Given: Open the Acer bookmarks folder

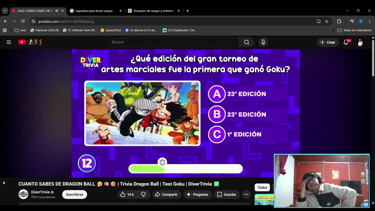Looking at the screenshot, I should [21, 30].
